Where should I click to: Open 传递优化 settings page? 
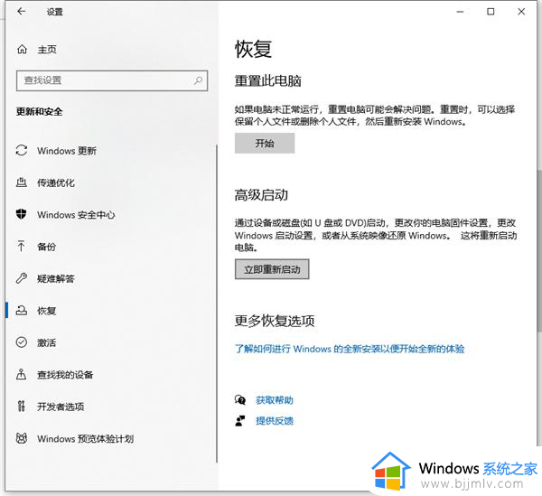point(56,182)
